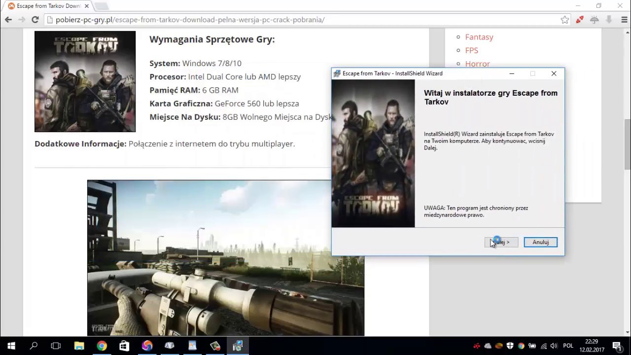The width and height of the screenshot is (631, 355).
Task: Open the Horror category link
Action: click(478, 64)
